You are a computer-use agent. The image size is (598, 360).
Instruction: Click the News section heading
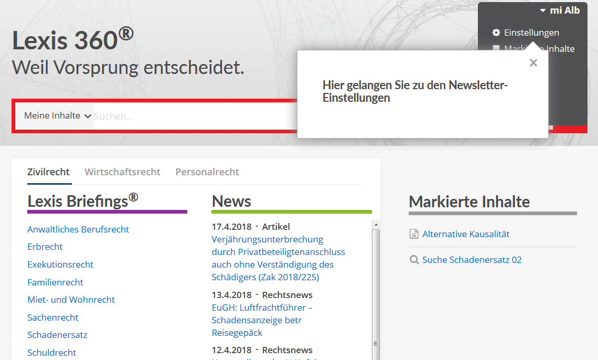(x=231, y=202)
